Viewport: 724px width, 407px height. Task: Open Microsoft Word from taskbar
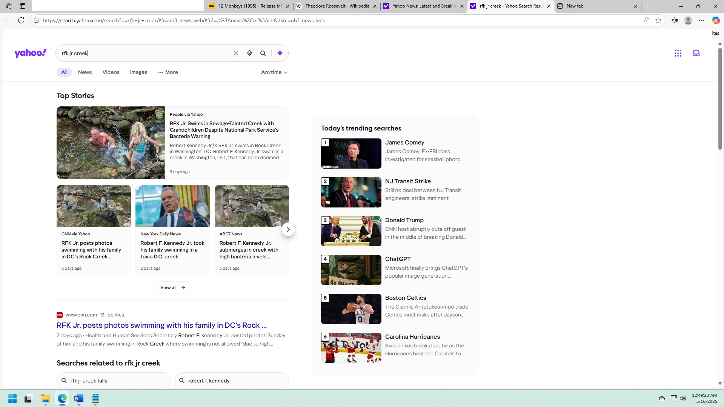[79, 398]
